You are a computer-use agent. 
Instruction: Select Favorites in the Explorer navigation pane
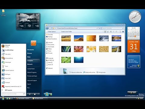50,35
